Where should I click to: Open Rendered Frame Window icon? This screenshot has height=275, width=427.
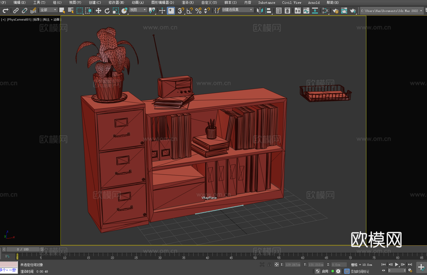tap(344, 11)
